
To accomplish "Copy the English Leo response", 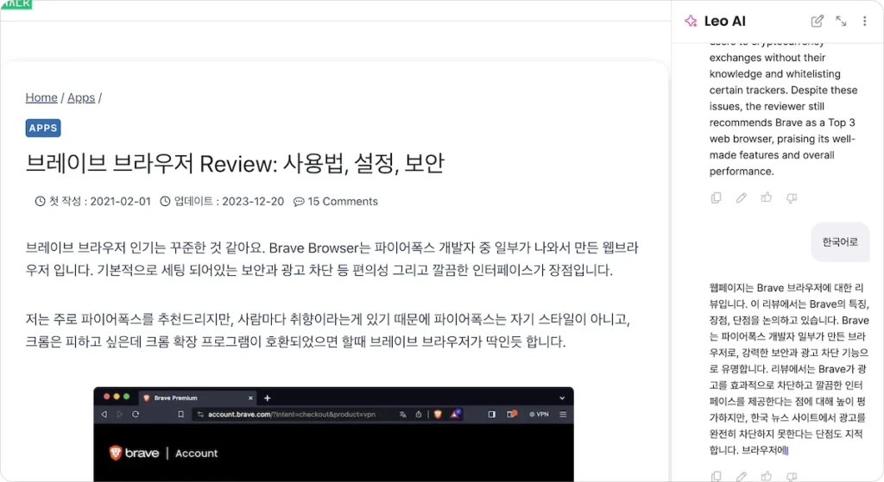I will coord(716,197).
